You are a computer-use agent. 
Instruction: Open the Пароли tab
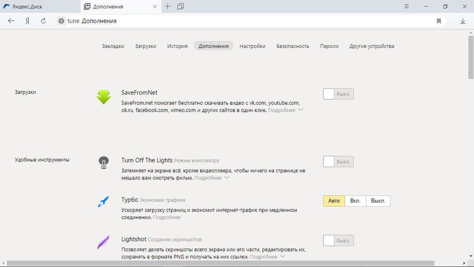[329, 46]
